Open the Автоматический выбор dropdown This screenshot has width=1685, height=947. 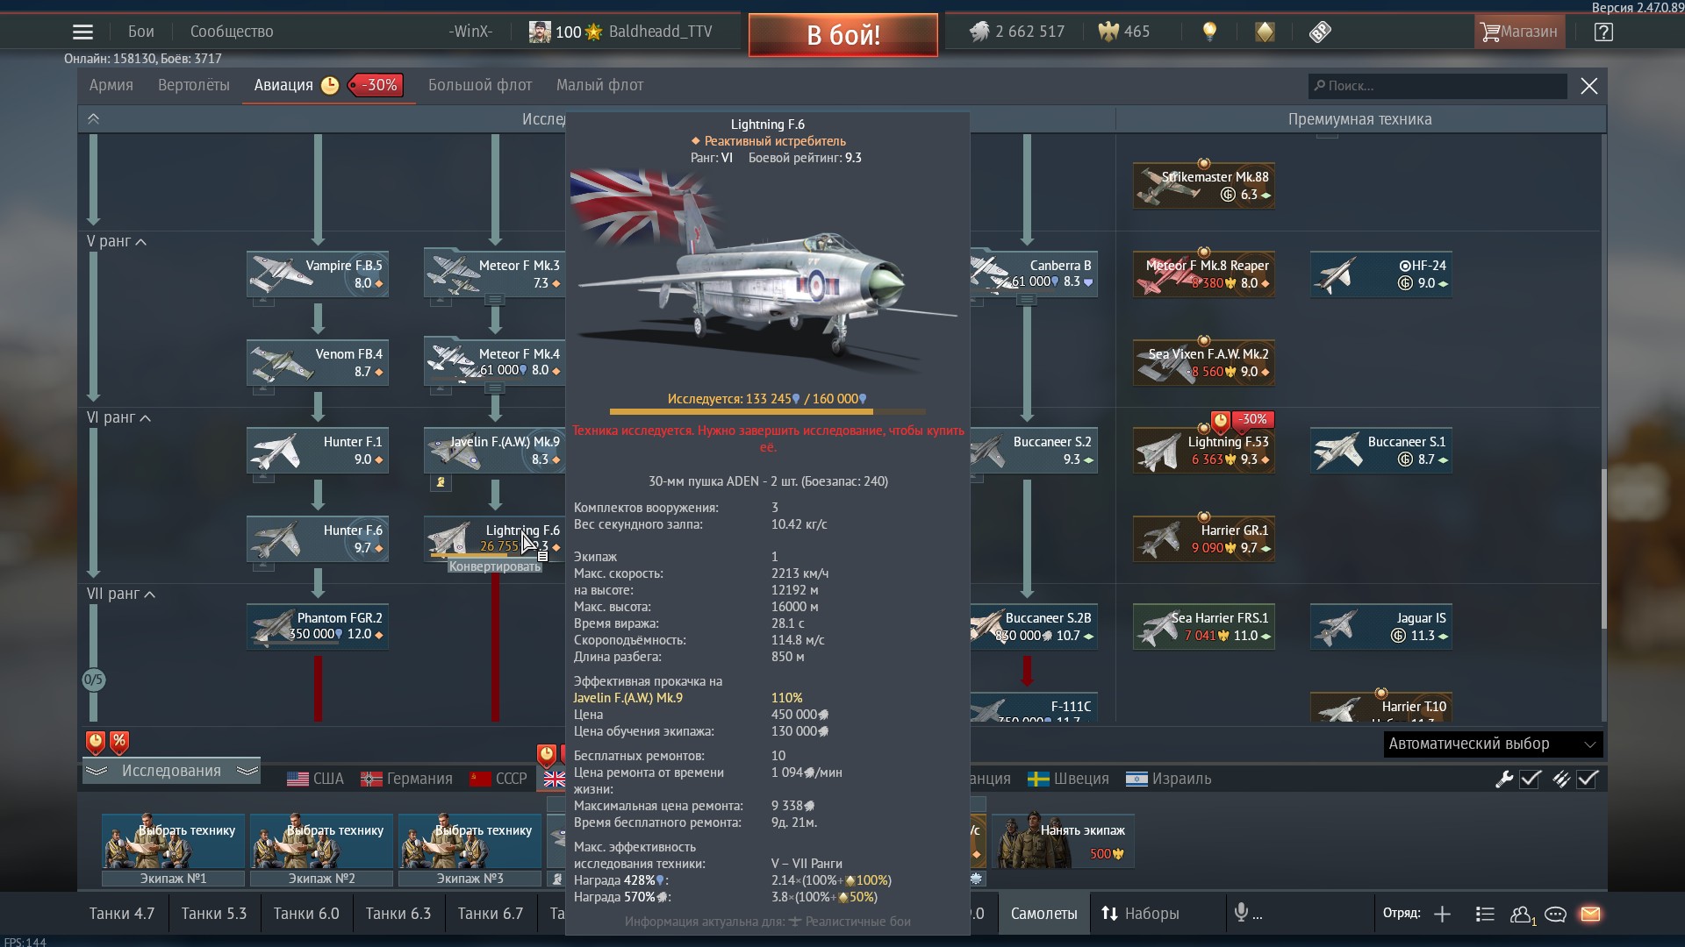pos(1493,744)
